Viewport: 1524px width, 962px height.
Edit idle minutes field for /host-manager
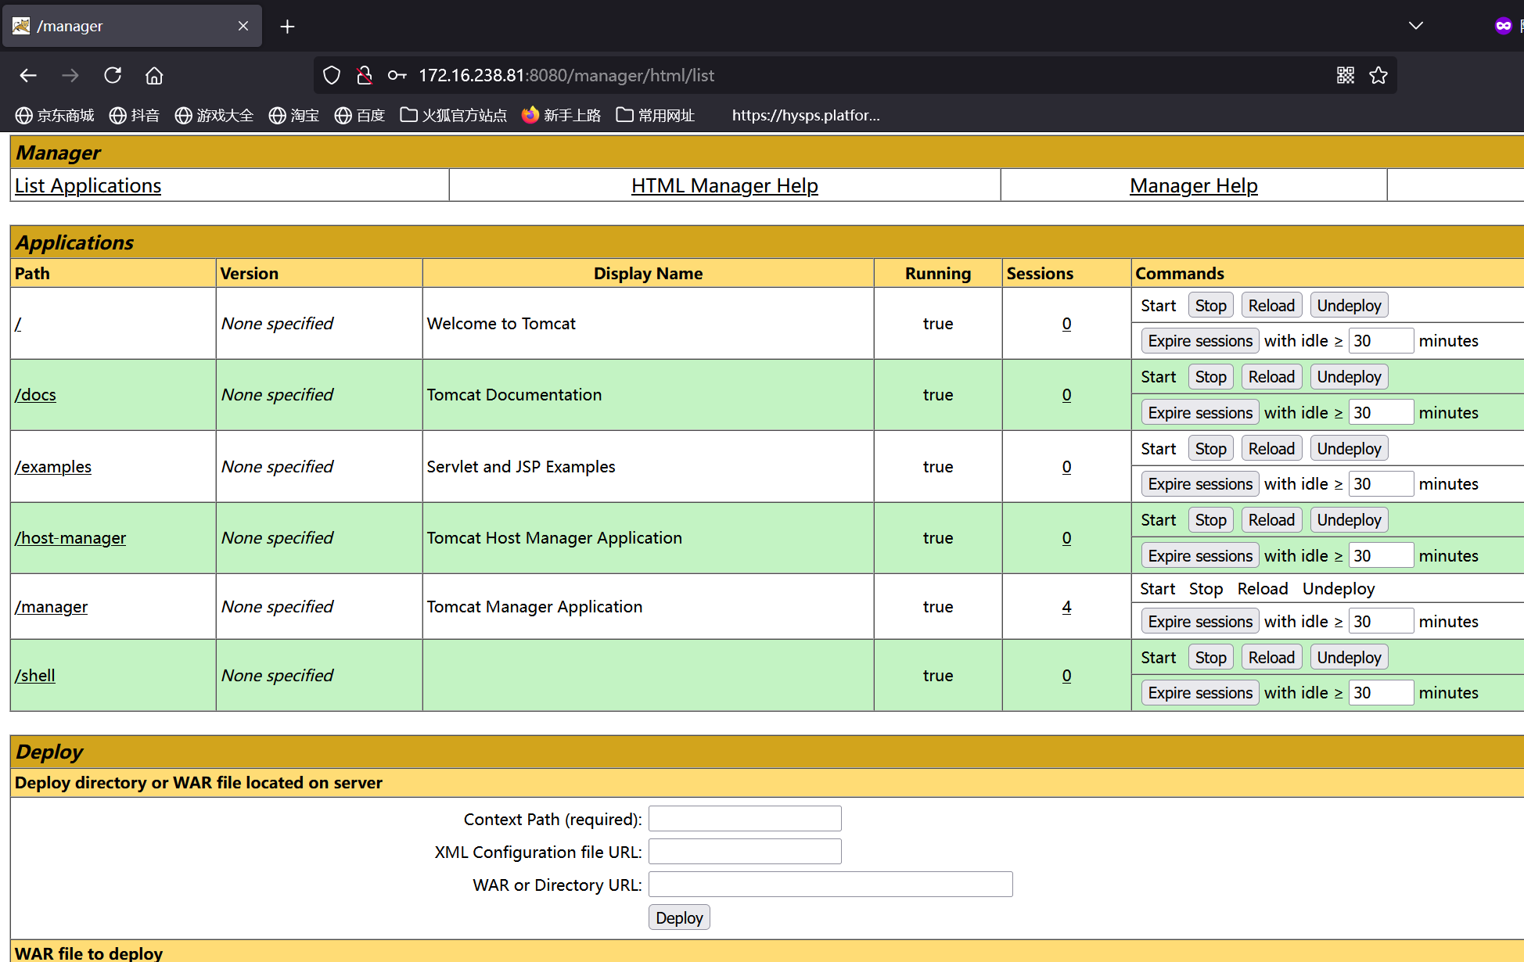click(x=1381, y=555)
